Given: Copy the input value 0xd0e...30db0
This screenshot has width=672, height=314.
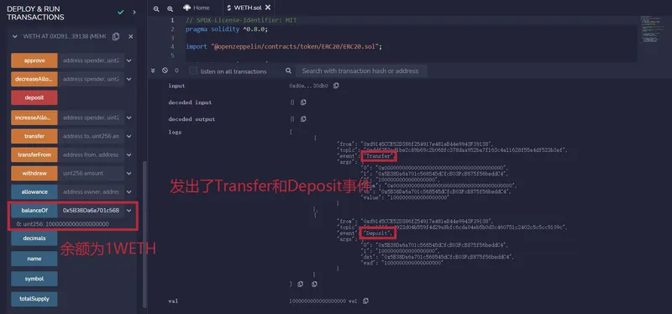Looking at the screenshot, I should tap(336, 86).
